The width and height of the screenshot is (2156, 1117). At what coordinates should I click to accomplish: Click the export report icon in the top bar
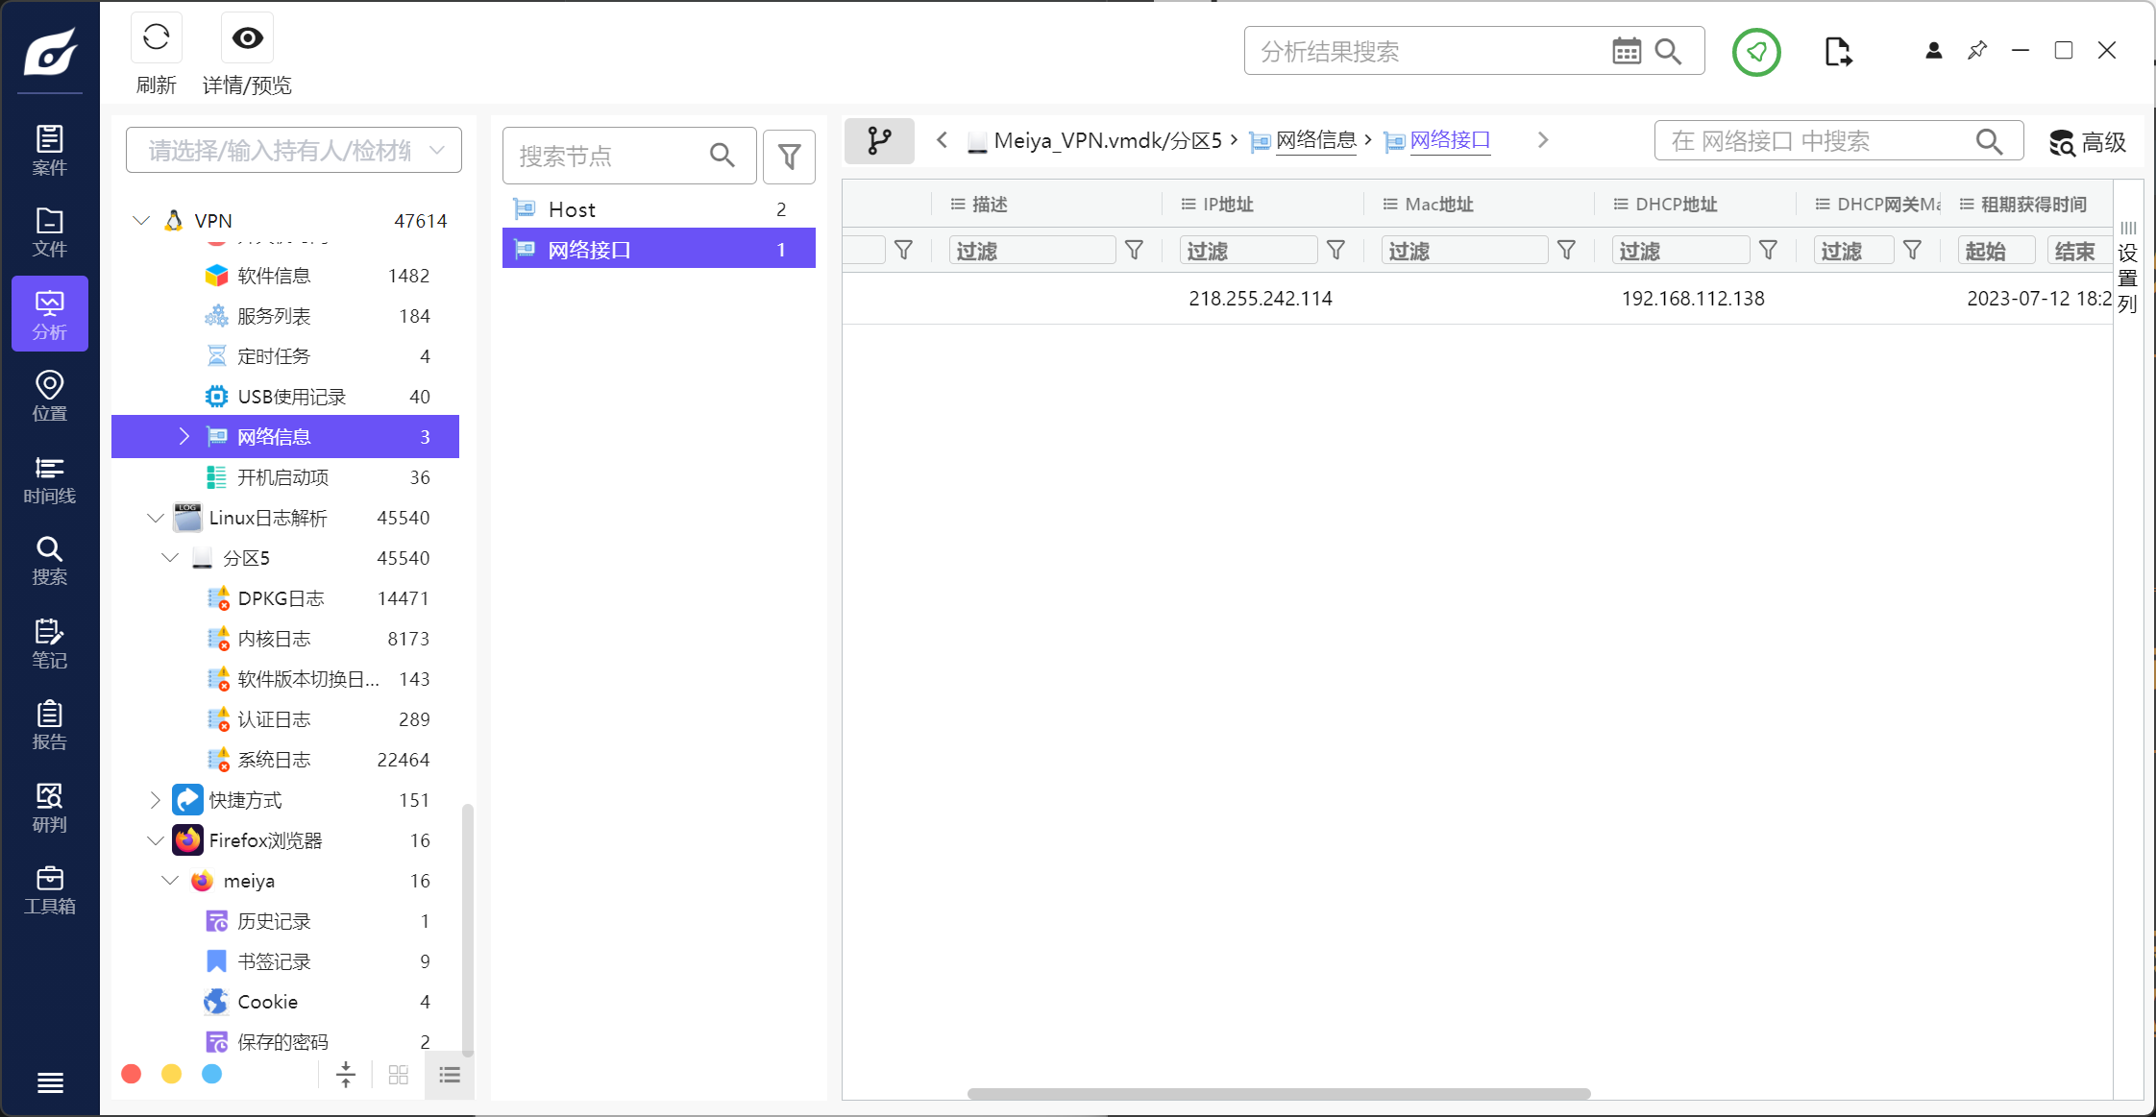pos(1837,52)
